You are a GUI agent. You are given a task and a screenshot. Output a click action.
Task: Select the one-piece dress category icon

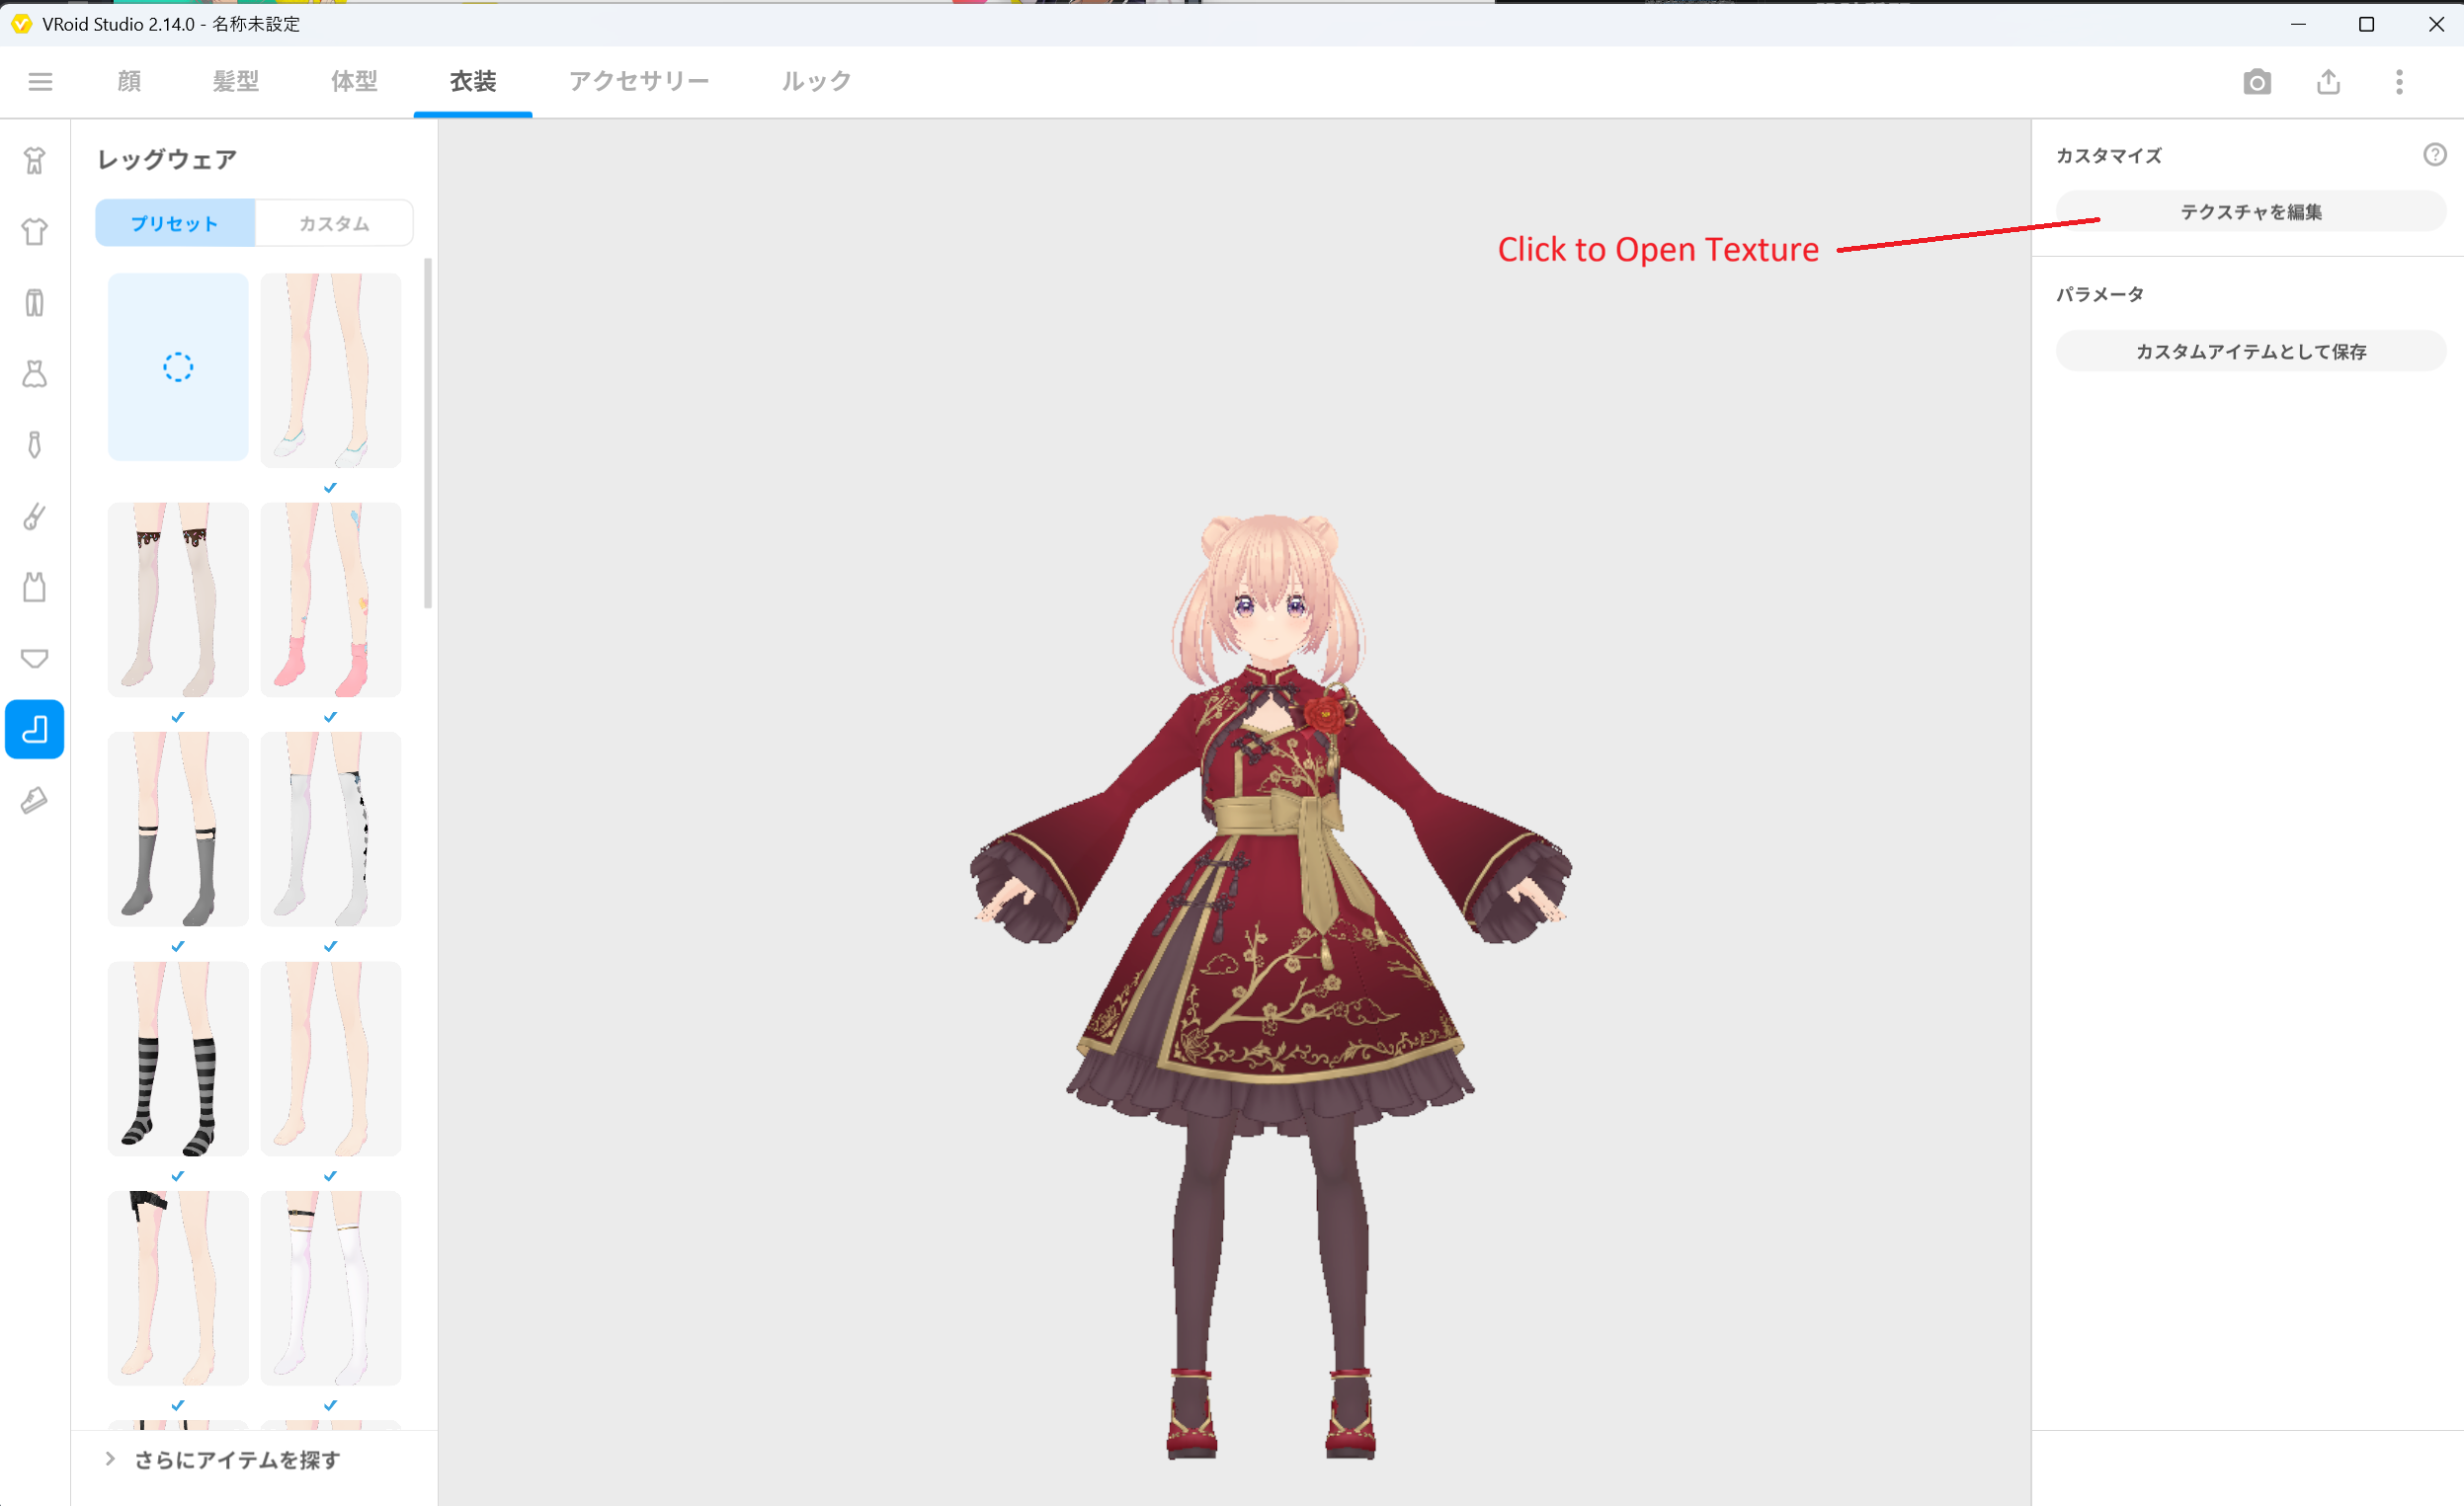click(x=35, y=373)
